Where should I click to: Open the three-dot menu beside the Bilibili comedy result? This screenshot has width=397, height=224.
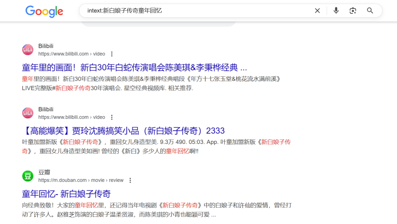[111, 117]
